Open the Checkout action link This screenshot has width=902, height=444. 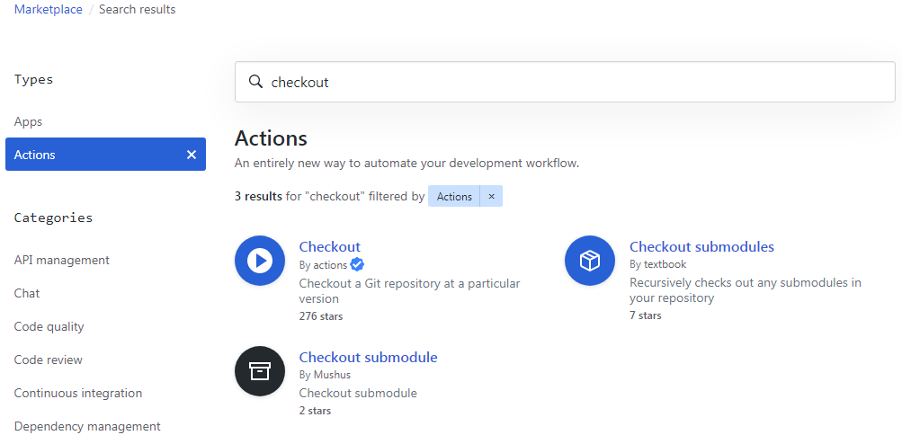329,246
